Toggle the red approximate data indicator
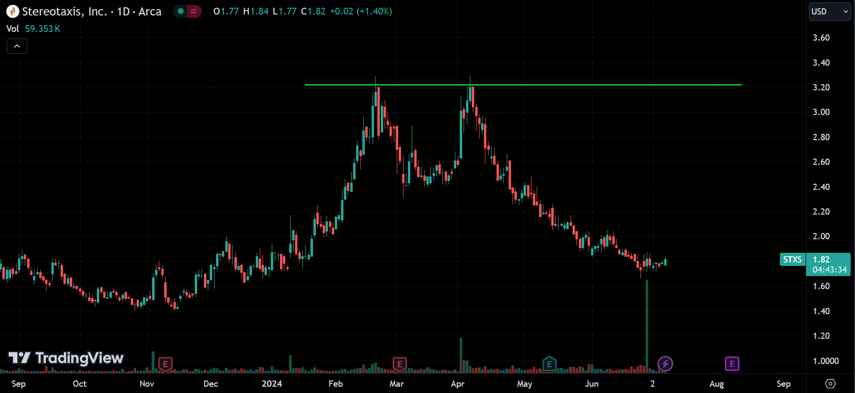Screen dimensions: 855x393 194,11
